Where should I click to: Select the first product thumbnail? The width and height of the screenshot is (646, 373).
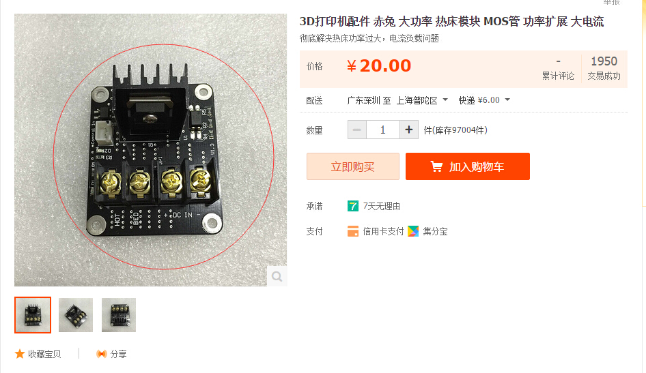(x=33, y=315)
